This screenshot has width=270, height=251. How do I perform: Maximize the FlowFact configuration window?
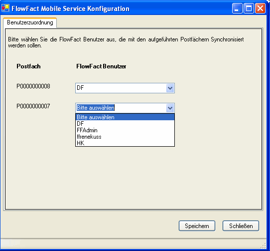[x=249, y=8]
